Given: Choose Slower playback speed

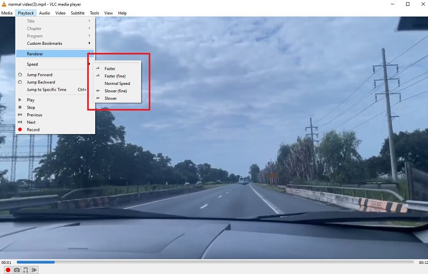Looking at the screenshot, I should [x=117, y=98].
